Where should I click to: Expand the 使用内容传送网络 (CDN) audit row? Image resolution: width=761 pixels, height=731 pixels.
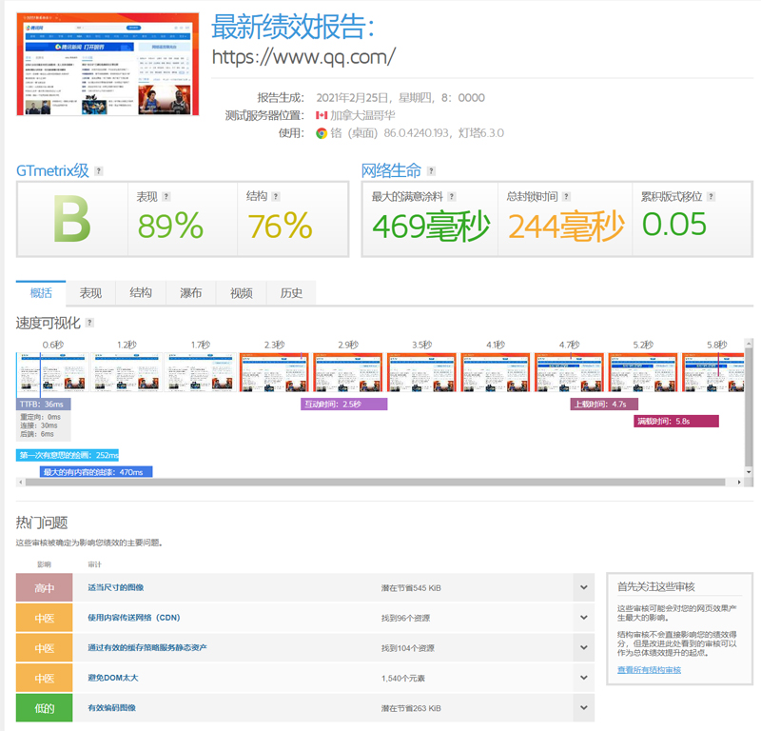pyautogui.click(x=583, y=618)
